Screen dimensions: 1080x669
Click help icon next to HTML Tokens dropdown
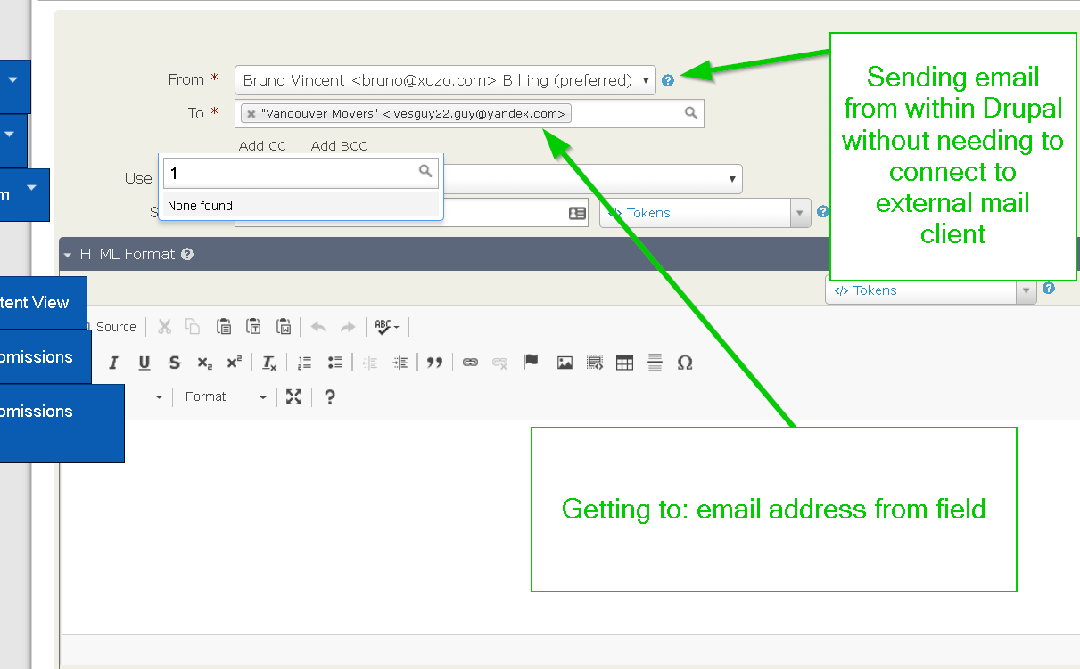pos(1049,289)
